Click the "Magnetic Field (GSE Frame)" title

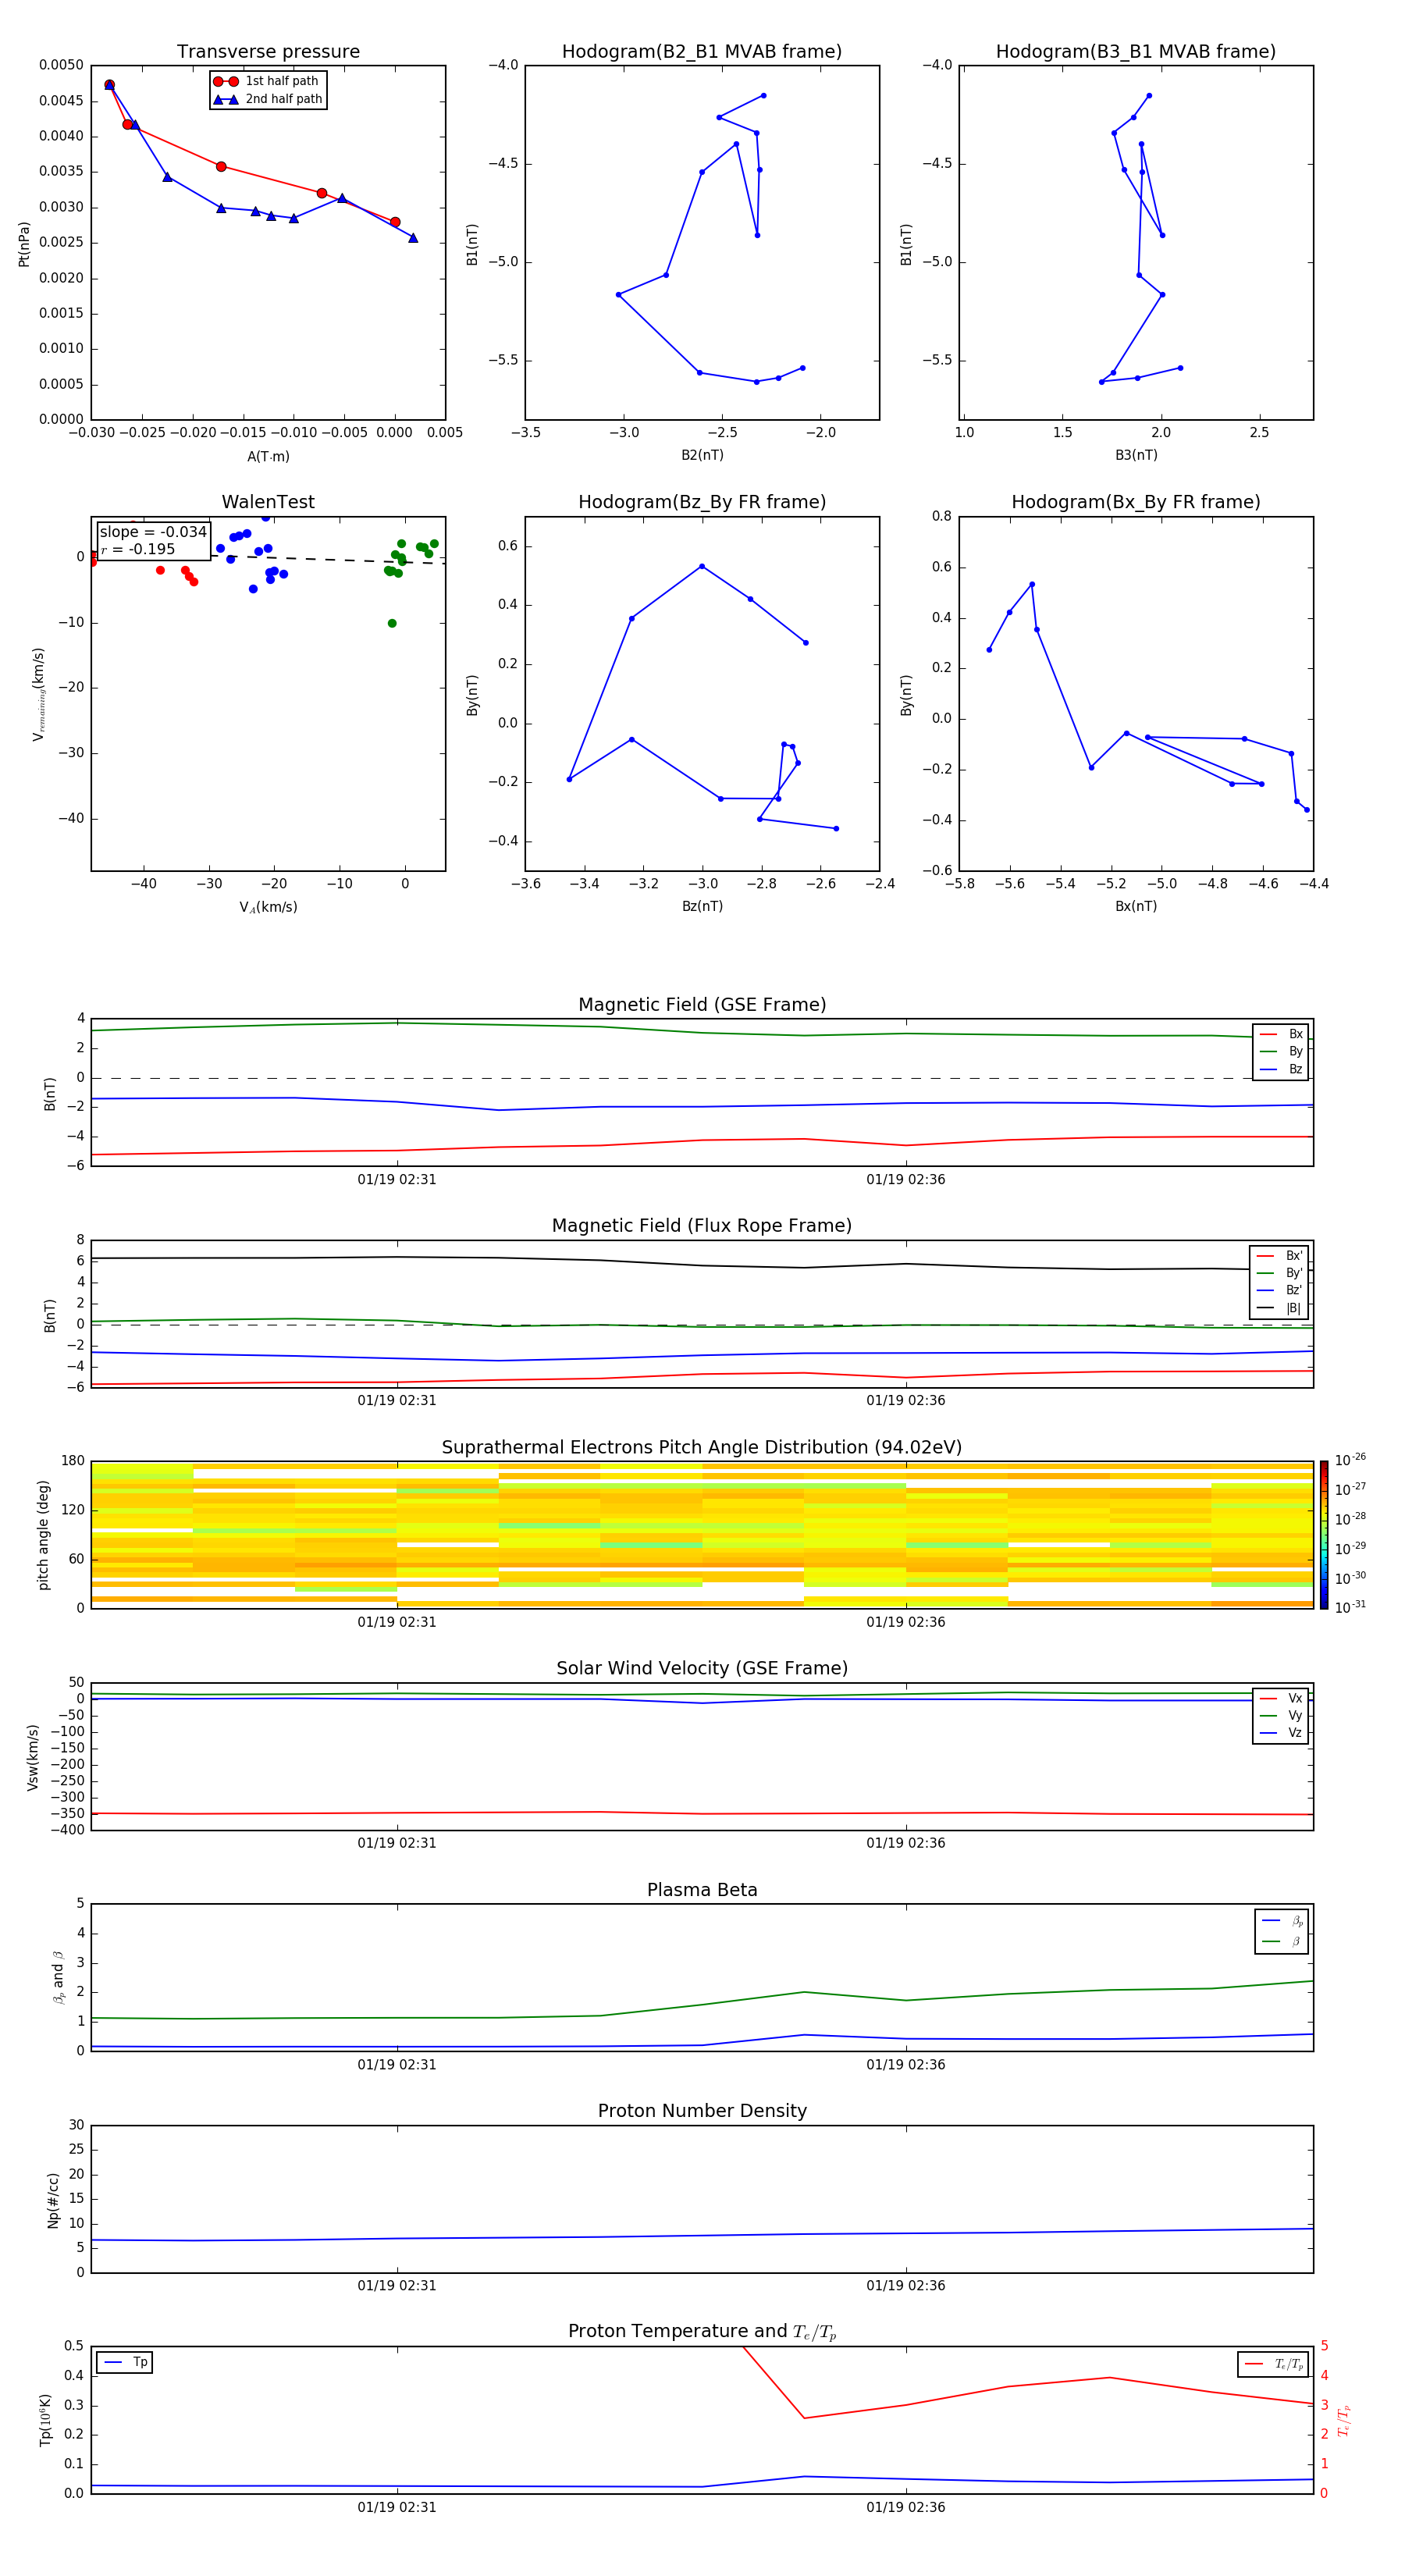point(702,1005)
